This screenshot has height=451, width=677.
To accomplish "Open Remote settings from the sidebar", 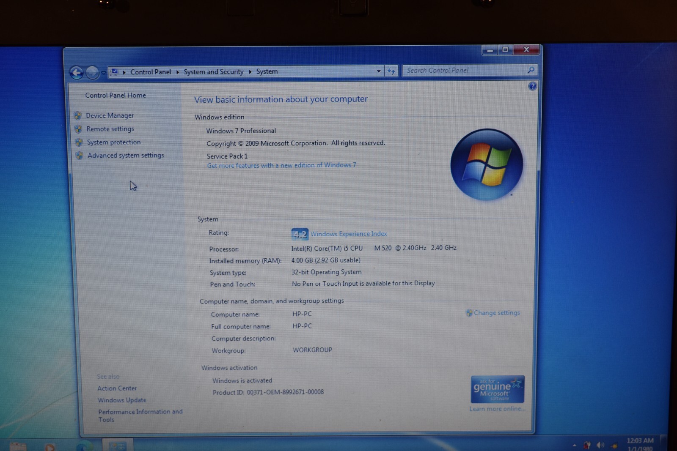I will (110, 129).
